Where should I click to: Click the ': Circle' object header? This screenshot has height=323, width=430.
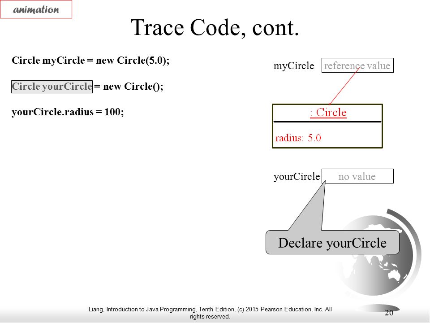328,113
